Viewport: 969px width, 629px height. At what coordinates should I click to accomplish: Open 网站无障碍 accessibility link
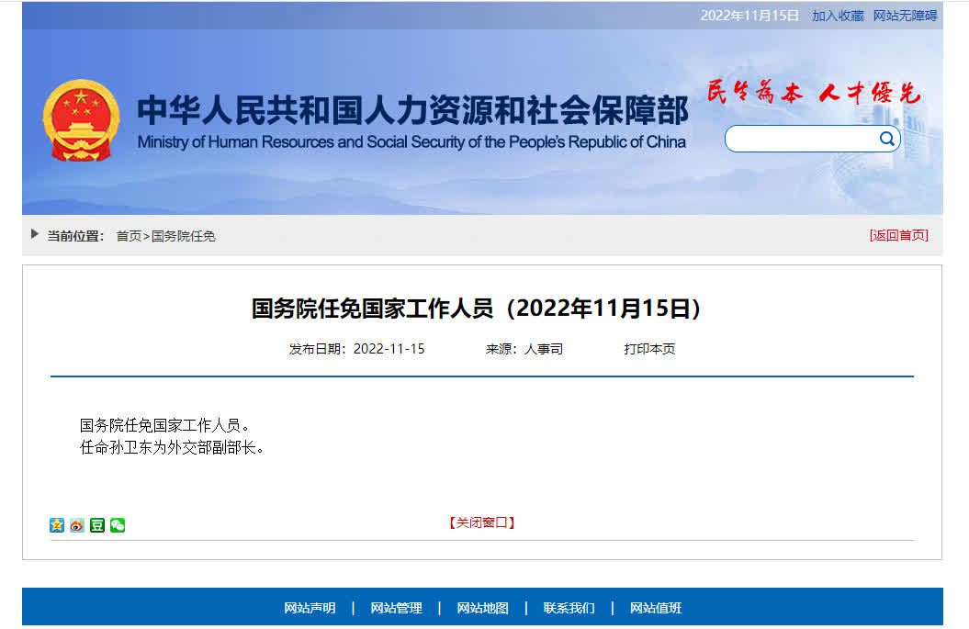coord(905,16)
